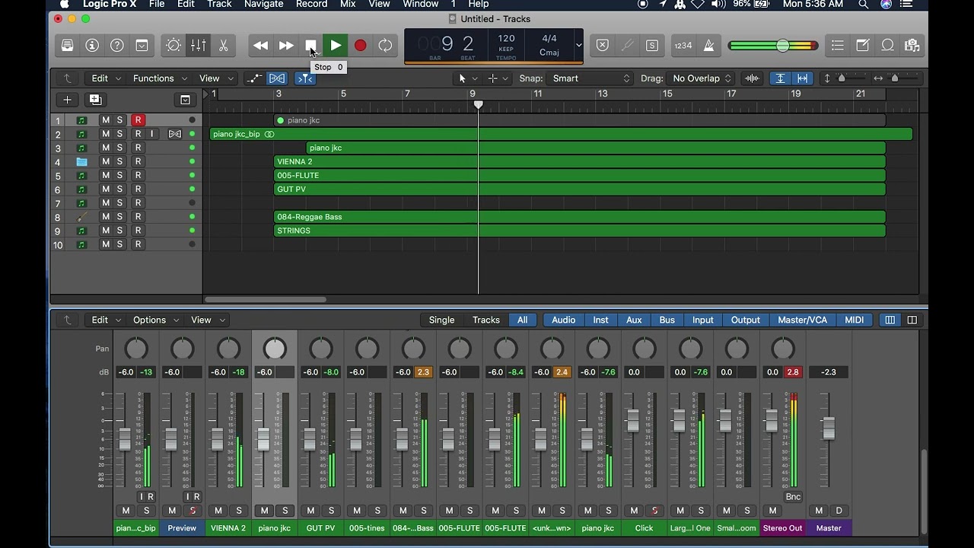
Task: Click the folder icon on track 4
Action: pos(81,161)
